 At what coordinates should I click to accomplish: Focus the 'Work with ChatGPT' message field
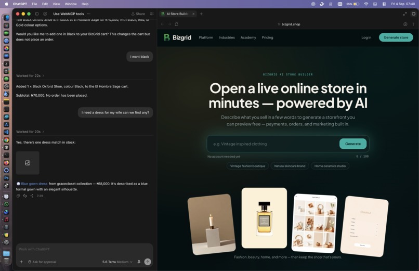(x=84, y=249)
